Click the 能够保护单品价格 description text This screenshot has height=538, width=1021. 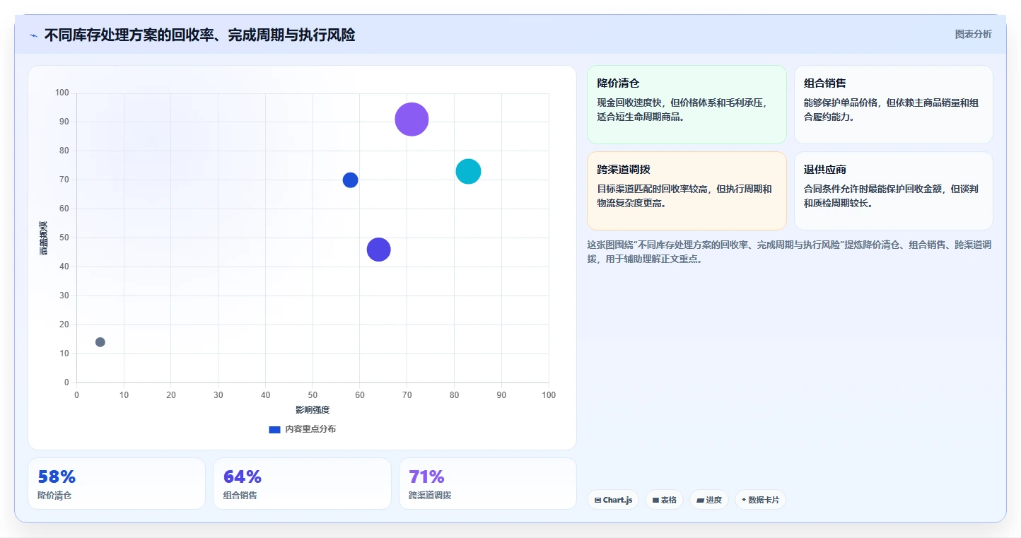[891, 110]
